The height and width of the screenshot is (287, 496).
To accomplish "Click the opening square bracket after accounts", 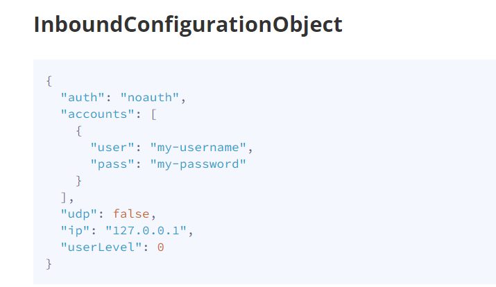I will 154,113.
